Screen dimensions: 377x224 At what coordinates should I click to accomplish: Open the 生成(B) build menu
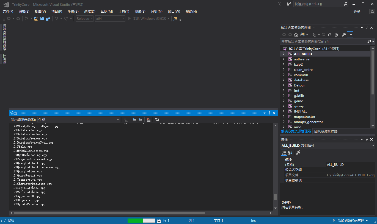[73, 12]
